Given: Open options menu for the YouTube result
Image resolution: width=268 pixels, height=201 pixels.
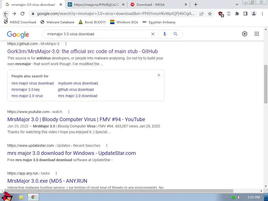Looking at the screenshot, I should tap(69, 112).
